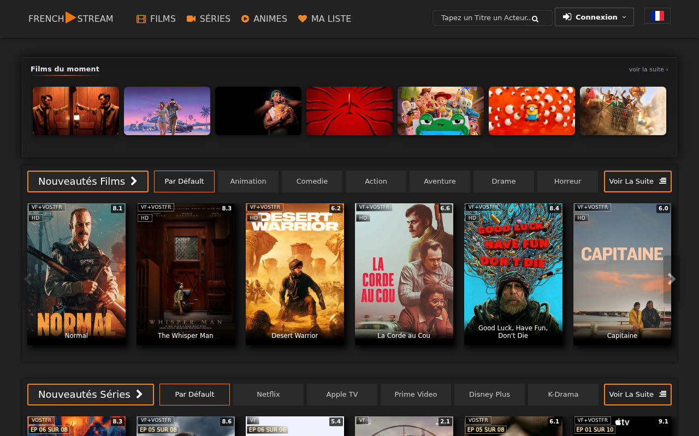Switch to the Aventure tab
The width and height of the screenshot is (699, 436).
click(440, 181)
